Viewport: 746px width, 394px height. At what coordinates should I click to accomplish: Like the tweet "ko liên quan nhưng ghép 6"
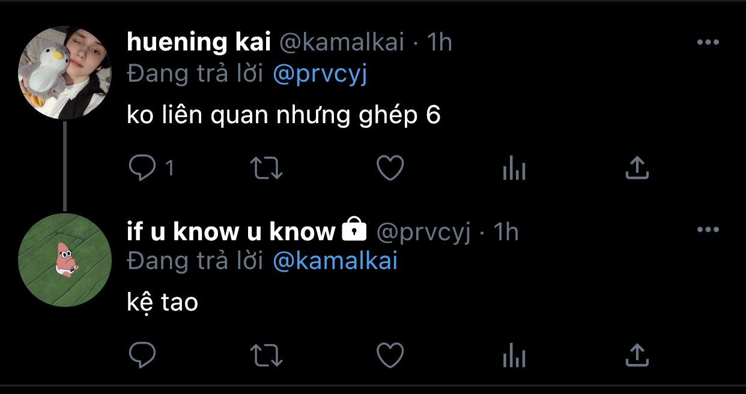tap(389, 169)
